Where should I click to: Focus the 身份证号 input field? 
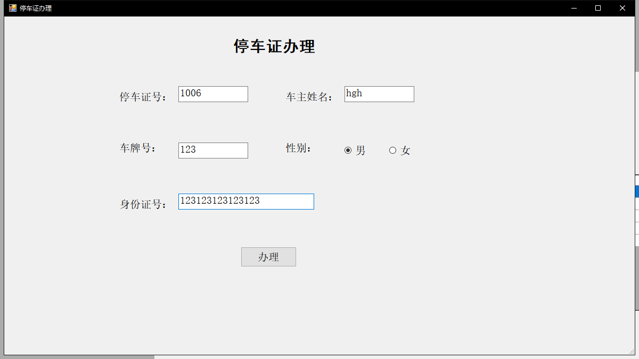point(246,202)
